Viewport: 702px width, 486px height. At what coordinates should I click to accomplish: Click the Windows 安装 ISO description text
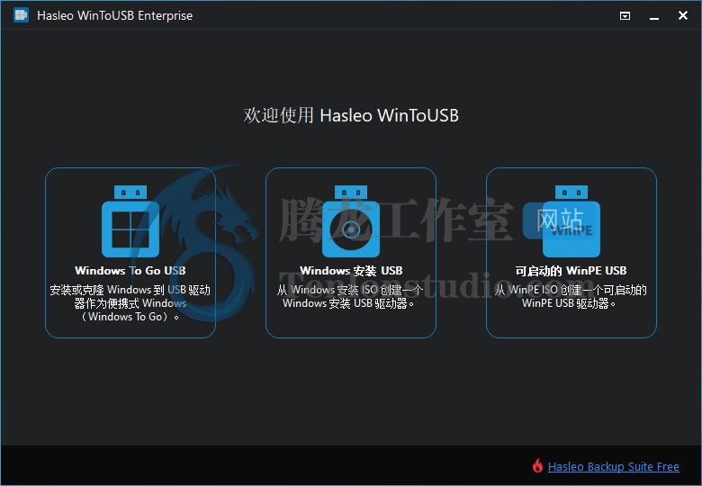tap(350, 296)
